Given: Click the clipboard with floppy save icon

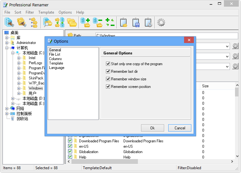Looking at the screenshot, I should coord(136,22).
